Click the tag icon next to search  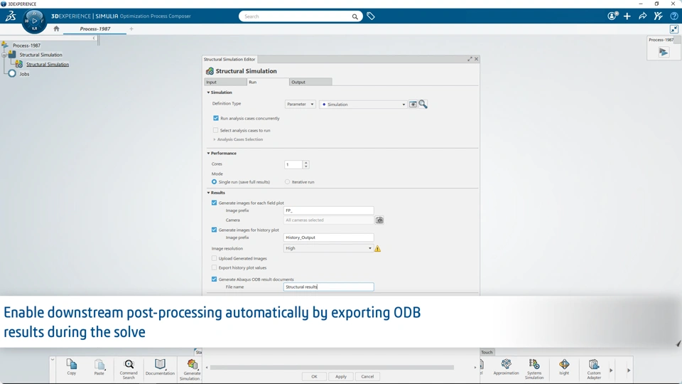click(x=371, y=16)
